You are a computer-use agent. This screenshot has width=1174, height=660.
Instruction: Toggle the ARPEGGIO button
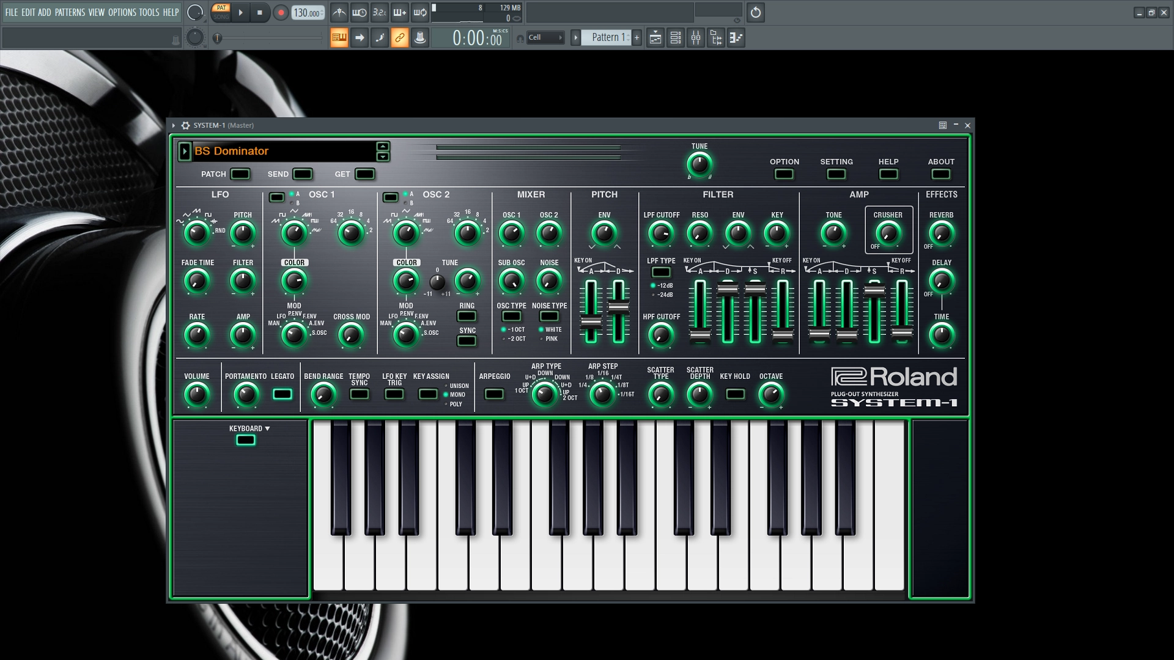coord(494,394)
